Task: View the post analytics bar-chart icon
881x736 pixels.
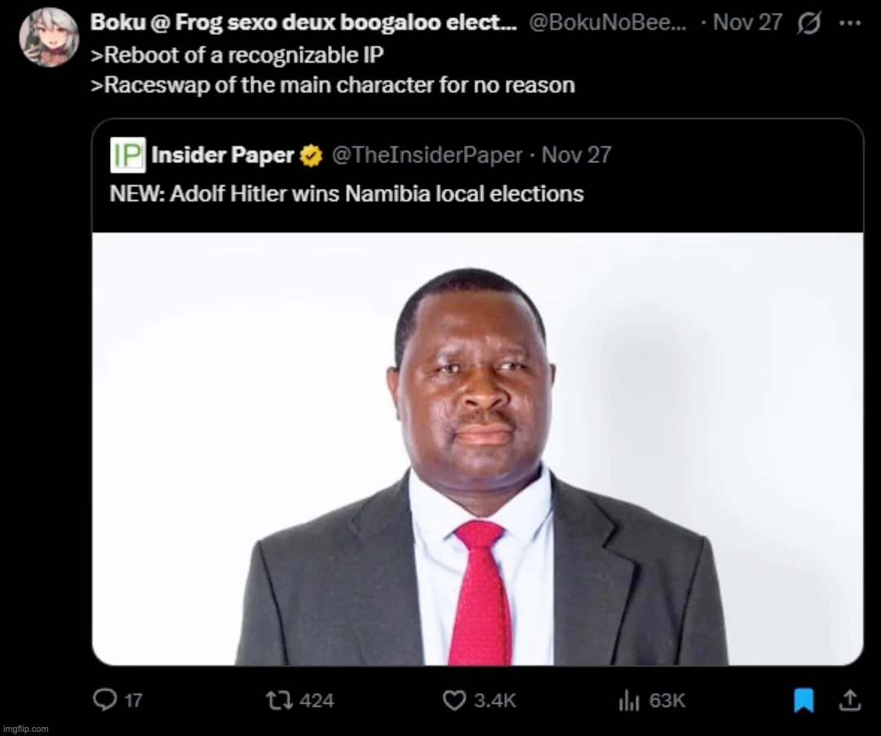Action: [x=626, y=699]
